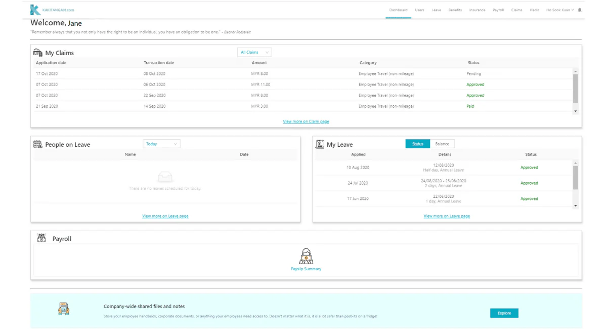This screenshot has height=329, width=607.
Task: Click My Claims scrollbar down arrow
Action: click(x=576, y=111)
